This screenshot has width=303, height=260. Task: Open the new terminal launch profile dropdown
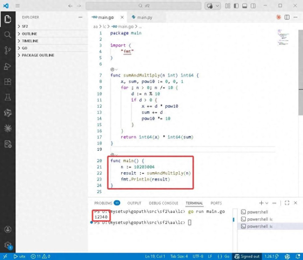click(x=268, y=203)
